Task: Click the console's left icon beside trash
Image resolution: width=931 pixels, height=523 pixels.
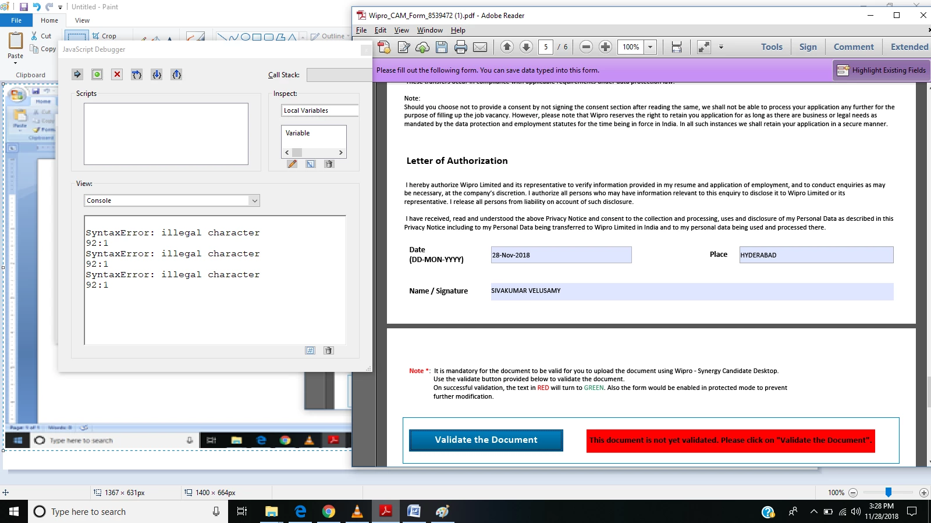Action: click(310, 350)
